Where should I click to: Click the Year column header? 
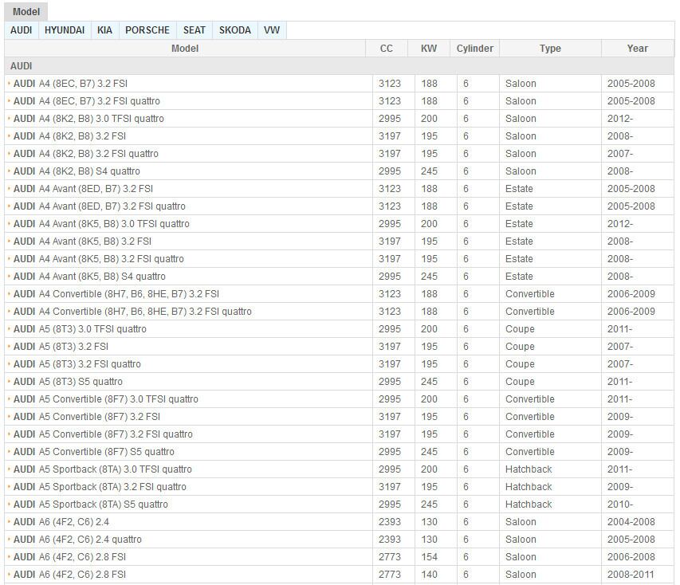click(638, 49)
